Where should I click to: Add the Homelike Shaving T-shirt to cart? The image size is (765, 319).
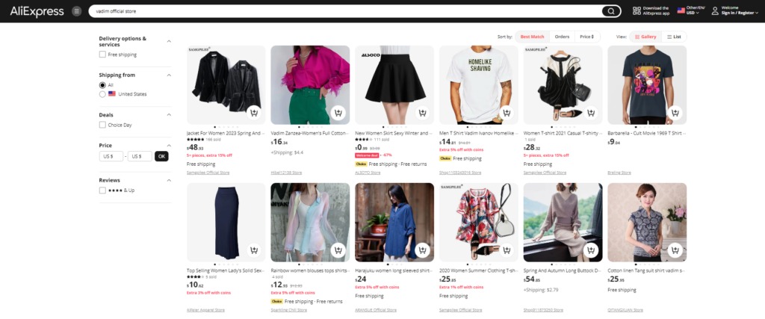pos(507,114)
